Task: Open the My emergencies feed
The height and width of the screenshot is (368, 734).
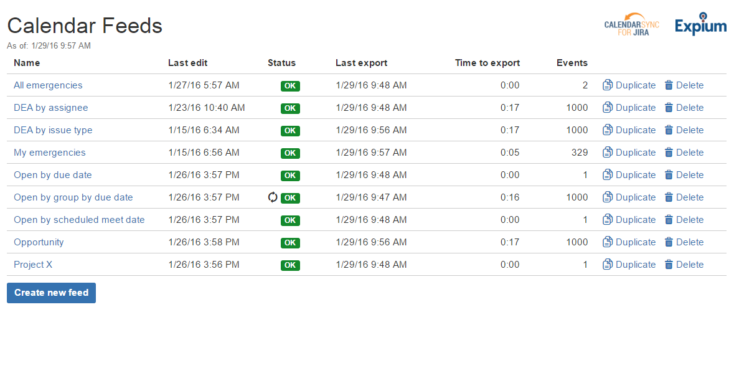Action: [50, 153]
